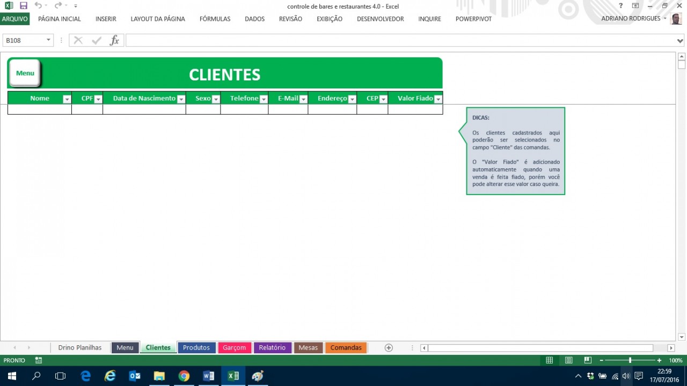Click the formula bar input field
Viewport: 687px width, 386px height.
pyautogui.click(x=400, y=40)
